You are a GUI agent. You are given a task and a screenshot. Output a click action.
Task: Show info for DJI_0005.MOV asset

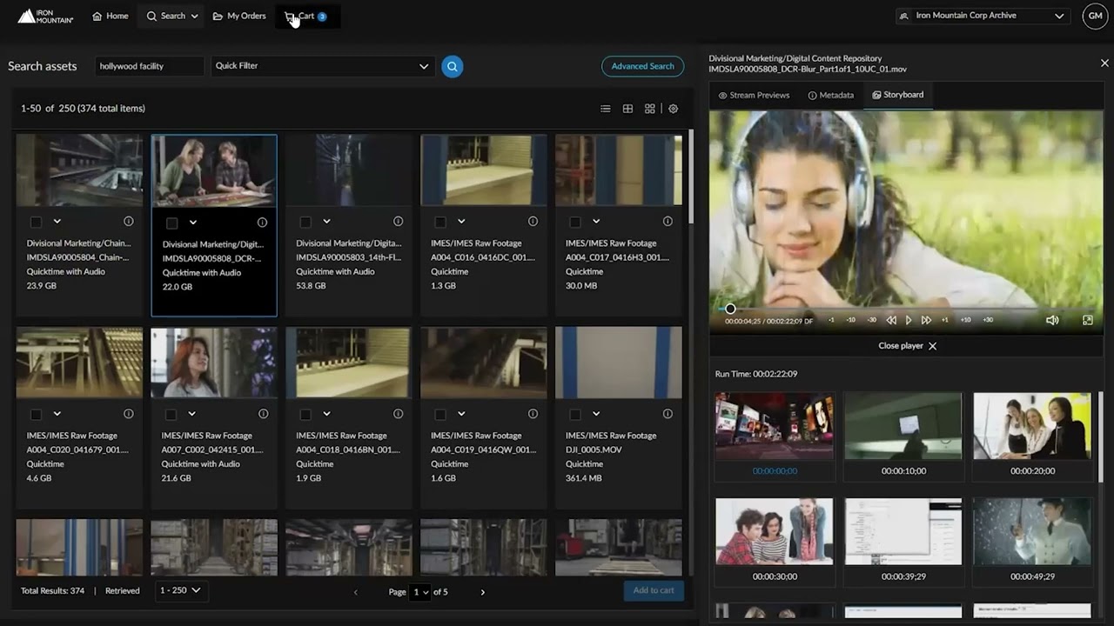tap(668, 414)
